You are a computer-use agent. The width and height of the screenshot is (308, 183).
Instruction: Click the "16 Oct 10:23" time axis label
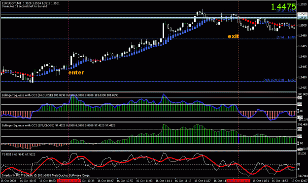pyautogui.click(x=47, y=181)
